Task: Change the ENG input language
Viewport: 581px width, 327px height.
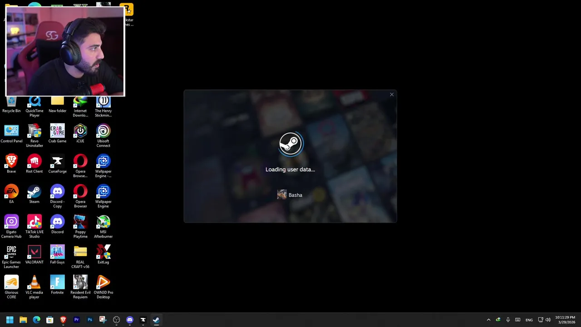Action: [x=529, y=320]
